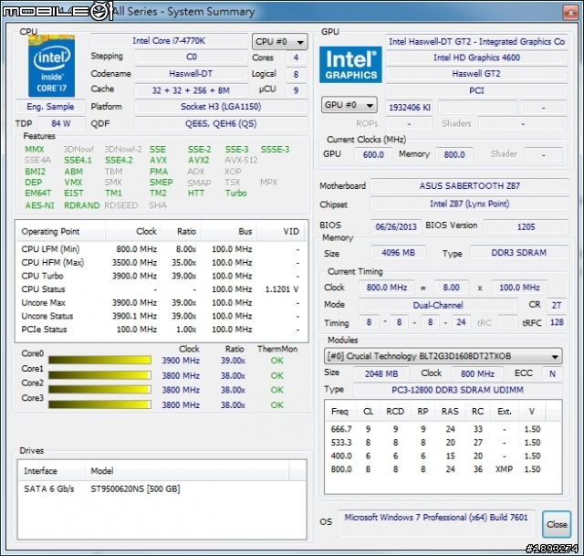This screenshot has width=584, height=556.
Task: Open the CPU #0 selector dropdown
Action: tap(280, 42)
